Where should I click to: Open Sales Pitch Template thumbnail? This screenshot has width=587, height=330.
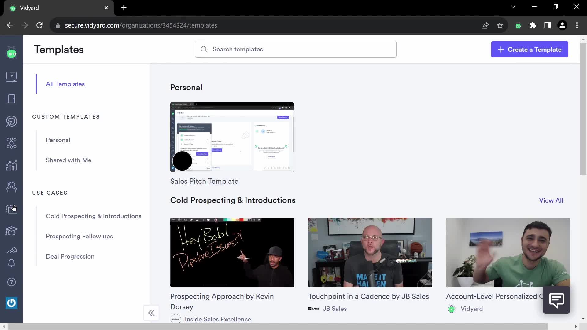[232, 137]
